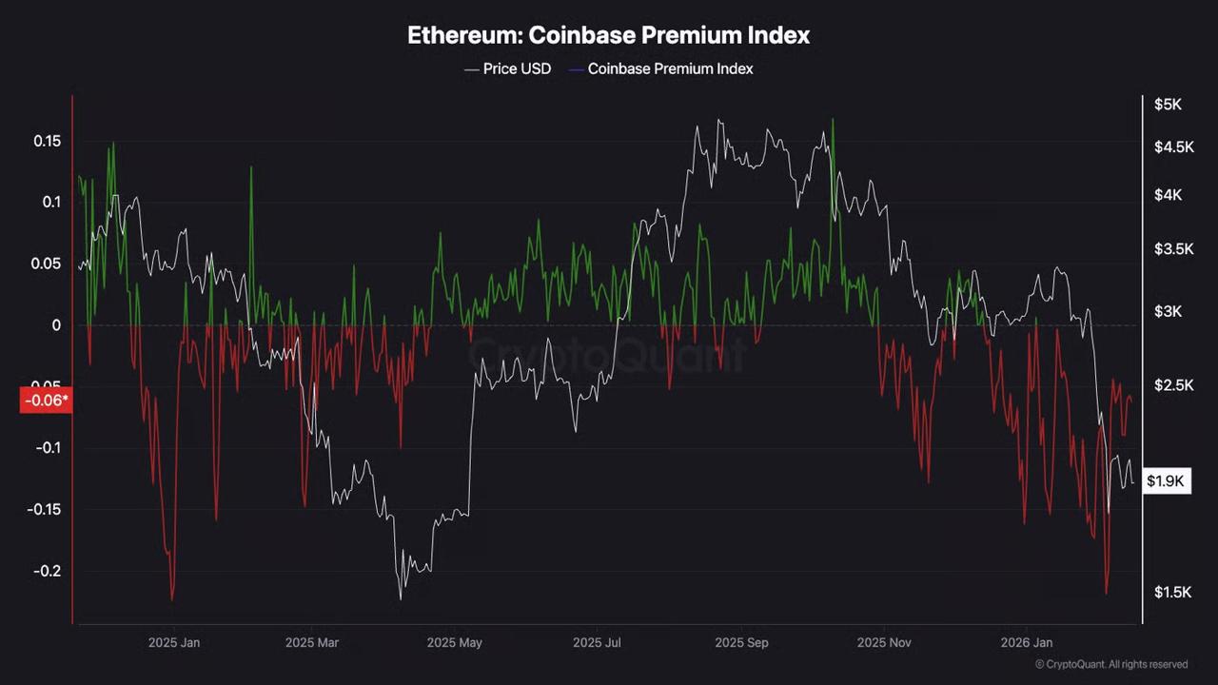Viewport: 1218px width, 685px height.
Task: Click the 0.15 left axis tick label
Action: (x=47, y=141)
